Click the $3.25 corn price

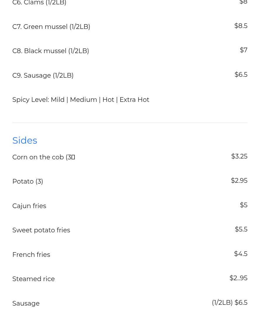tap(239, 156)
